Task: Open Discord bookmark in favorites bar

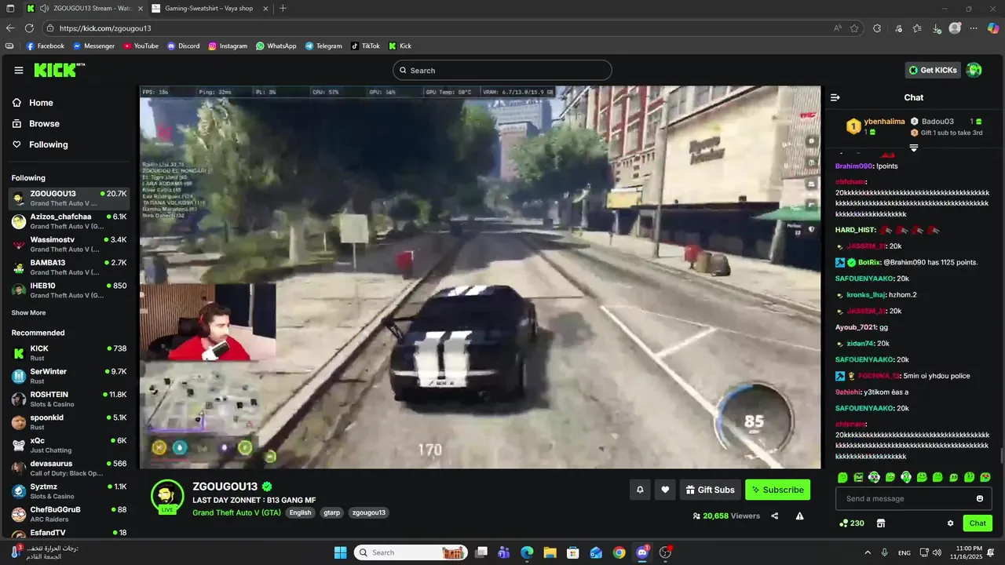Action: 183,46
